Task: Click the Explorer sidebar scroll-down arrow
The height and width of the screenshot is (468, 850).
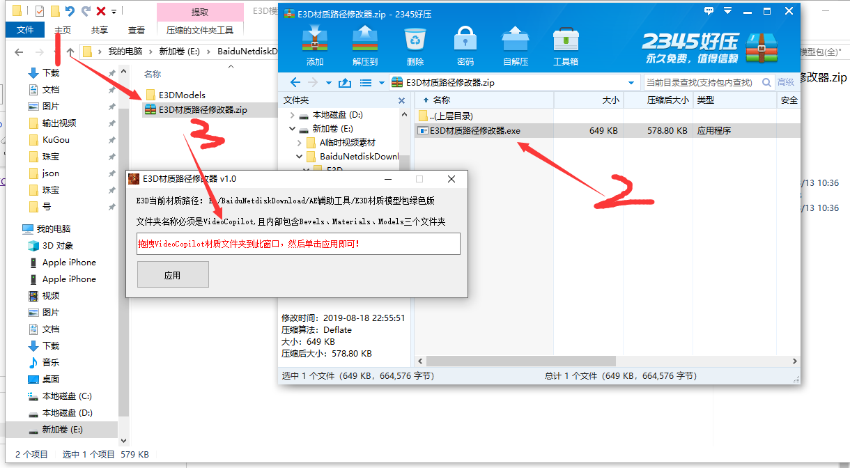Action: [123, 440]
